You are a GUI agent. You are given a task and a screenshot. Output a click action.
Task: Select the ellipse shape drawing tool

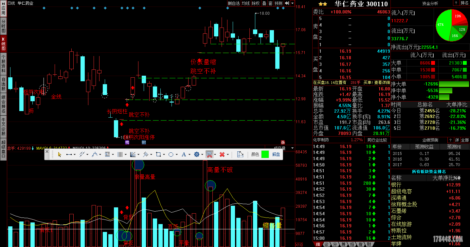[x=171, y=154]
